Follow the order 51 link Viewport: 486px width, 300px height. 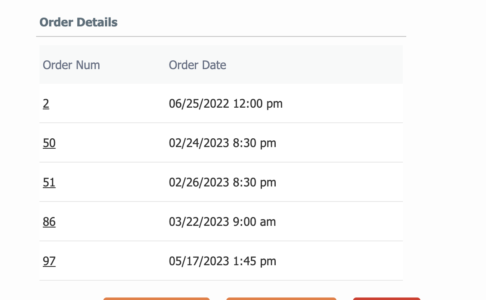click(x=49, y=183)
